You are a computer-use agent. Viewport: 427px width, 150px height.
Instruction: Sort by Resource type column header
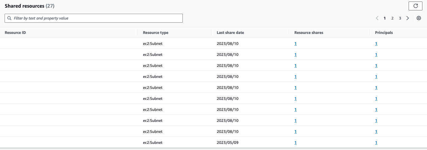point(156,33)
